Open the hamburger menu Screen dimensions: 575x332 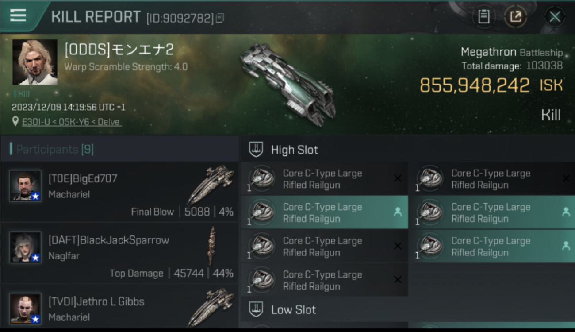pyautogui.click(x=18, y=15)
